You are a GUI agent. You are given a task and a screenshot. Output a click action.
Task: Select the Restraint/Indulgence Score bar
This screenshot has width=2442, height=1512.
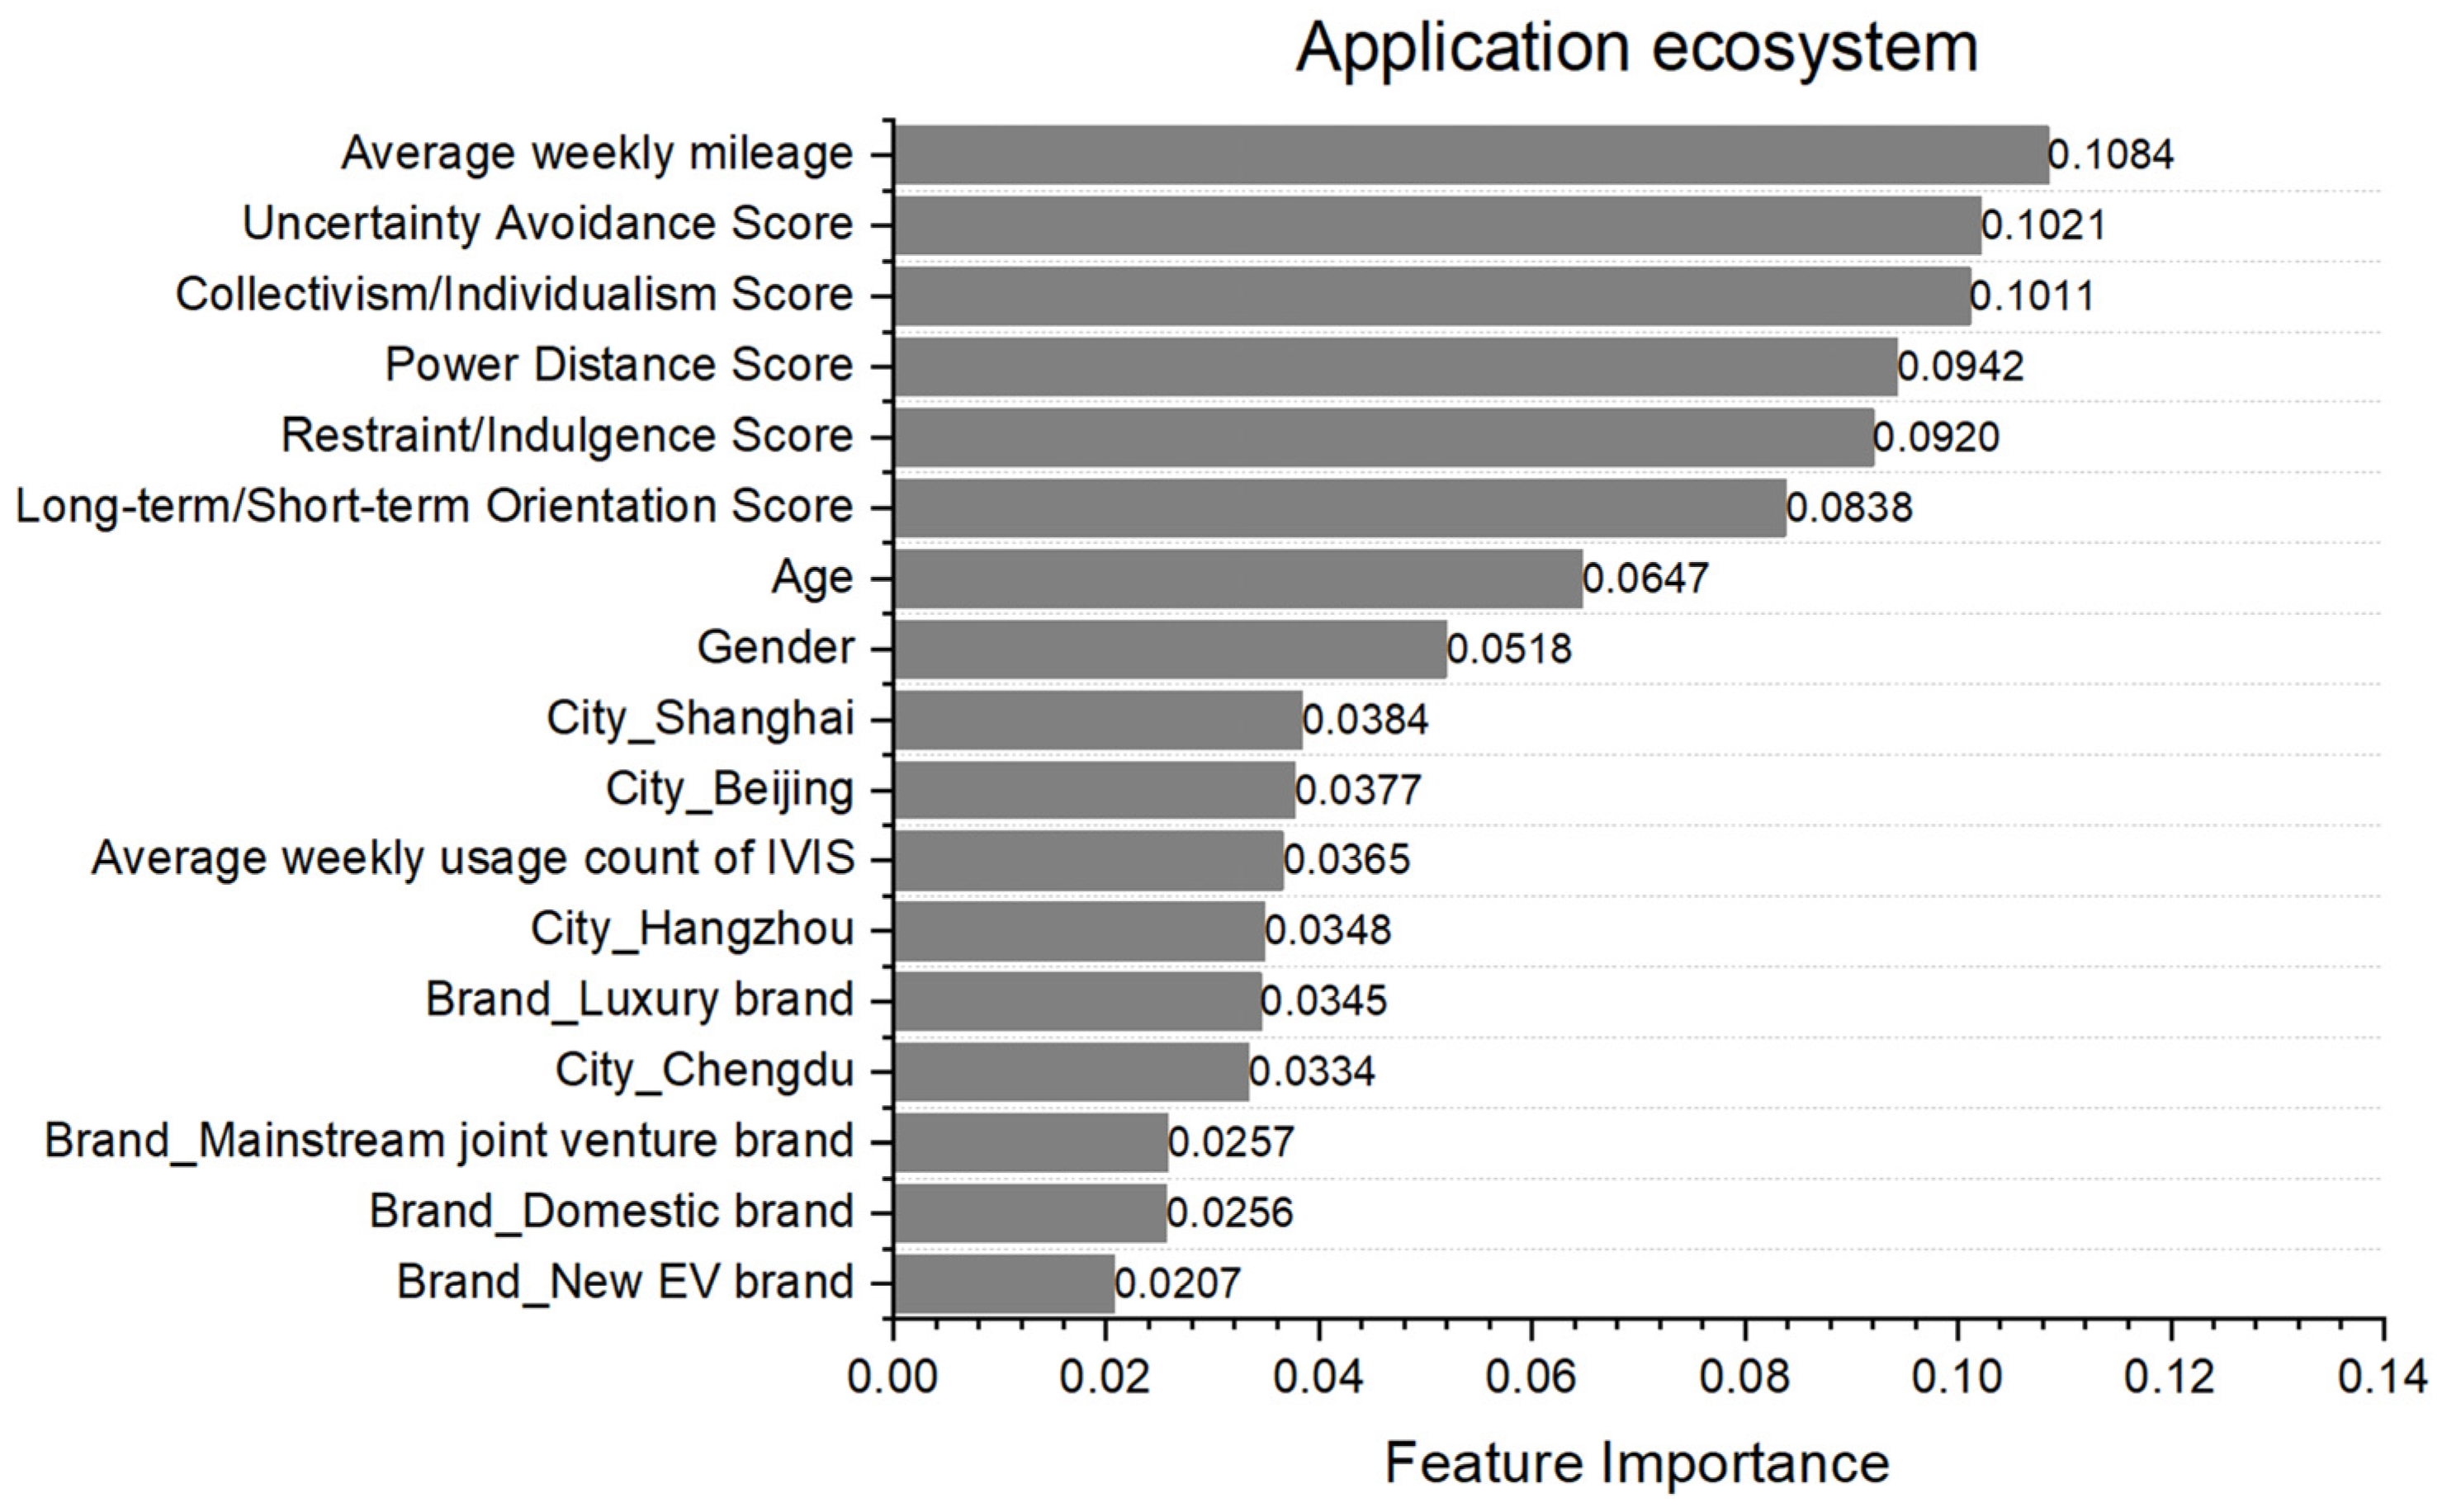[x=1383, y=437]
